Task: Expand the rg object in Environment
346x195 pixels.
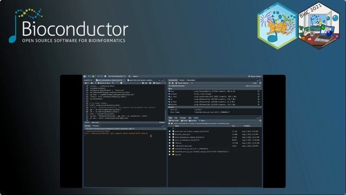Action: (x=169, y=99)
